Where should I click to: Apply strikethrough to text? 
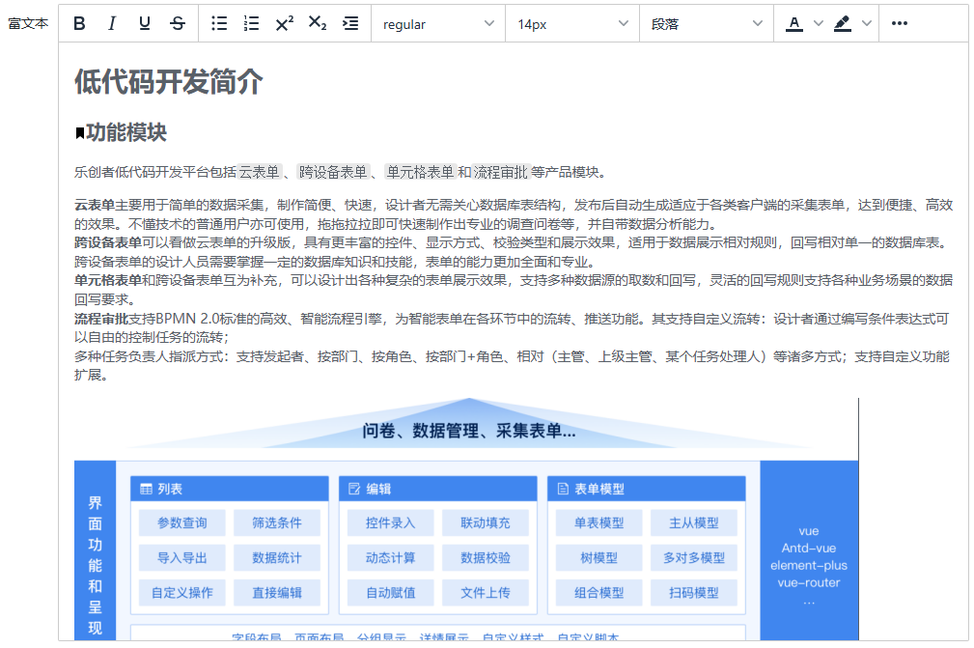click(x=178, y=24)
